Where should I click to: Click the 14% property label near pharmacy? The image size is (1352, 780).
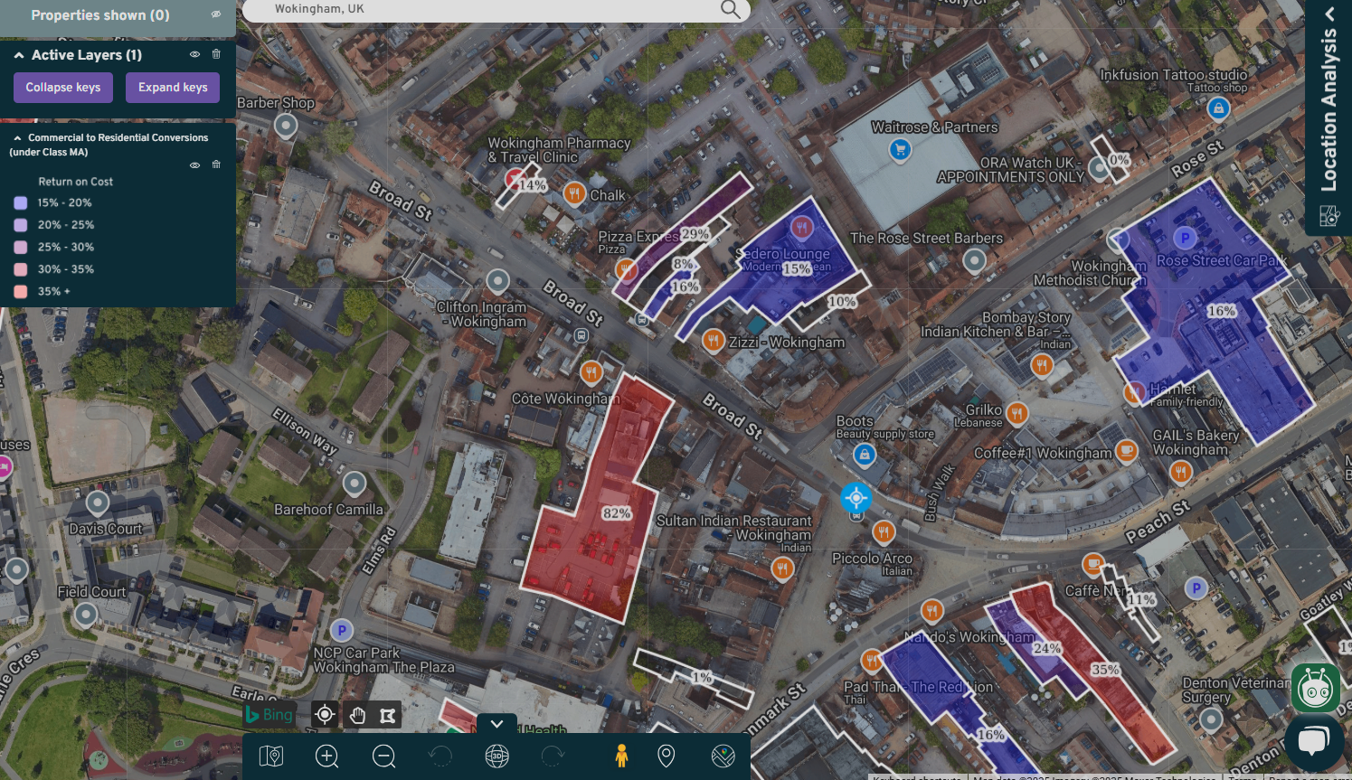[x=532, y=184]
